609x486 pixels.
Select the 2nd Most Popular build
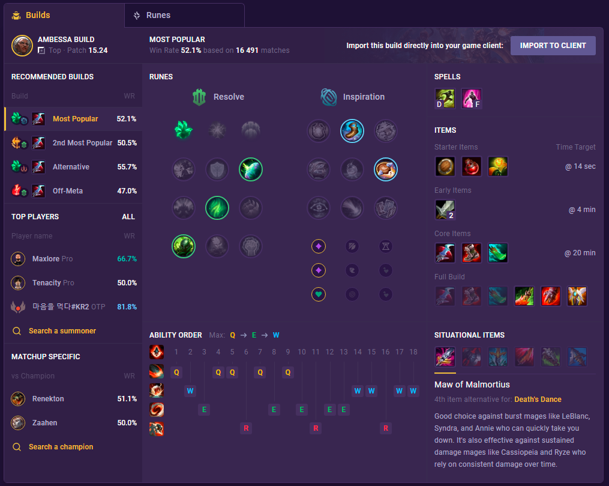coord(73,143)
